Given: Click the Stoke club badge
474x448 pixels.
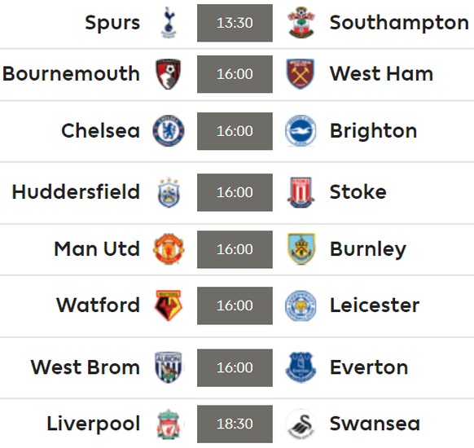Looking at the screenshot, I should tap(301, 192).
